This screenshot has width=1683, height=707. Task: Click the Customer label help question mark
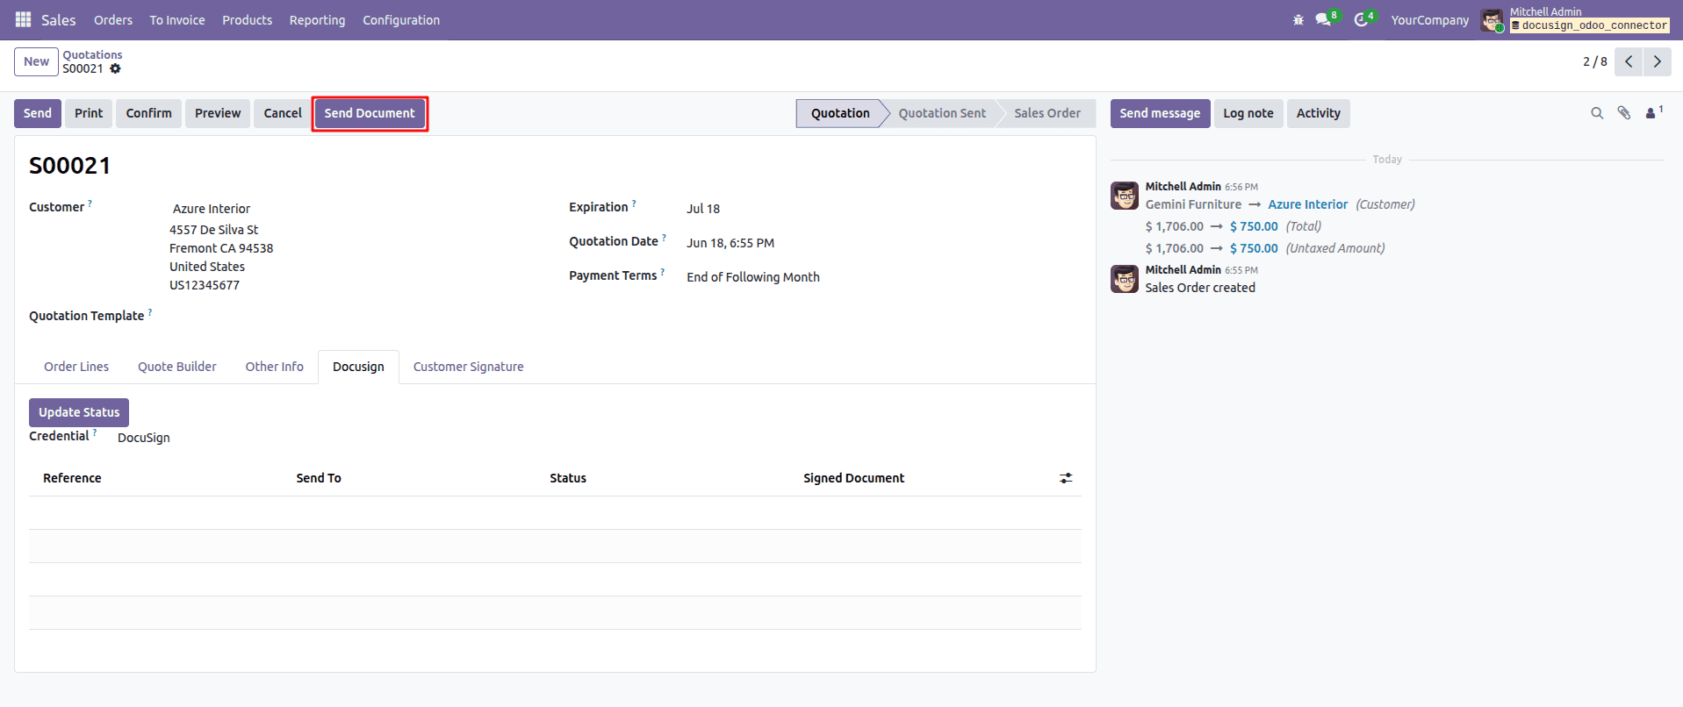90,204
